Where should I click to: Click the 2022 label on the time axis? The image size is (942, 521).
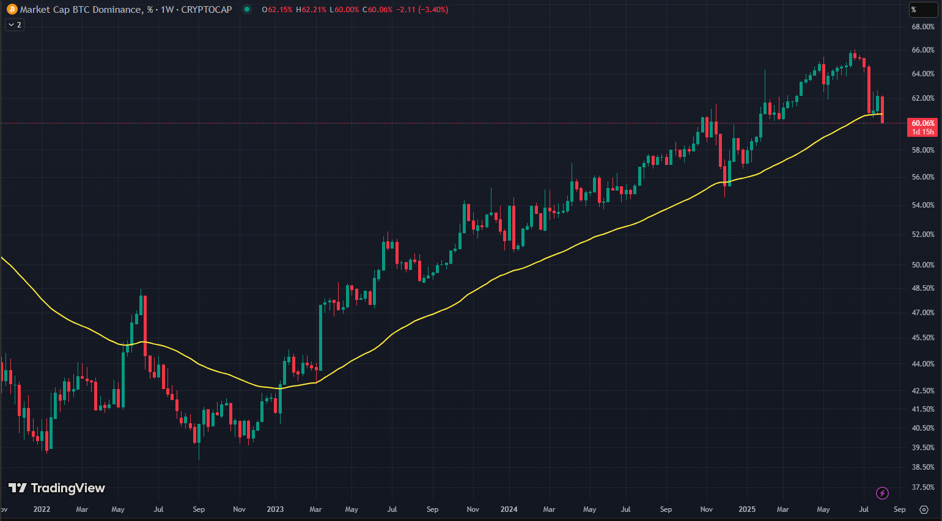tap(42, 509)
